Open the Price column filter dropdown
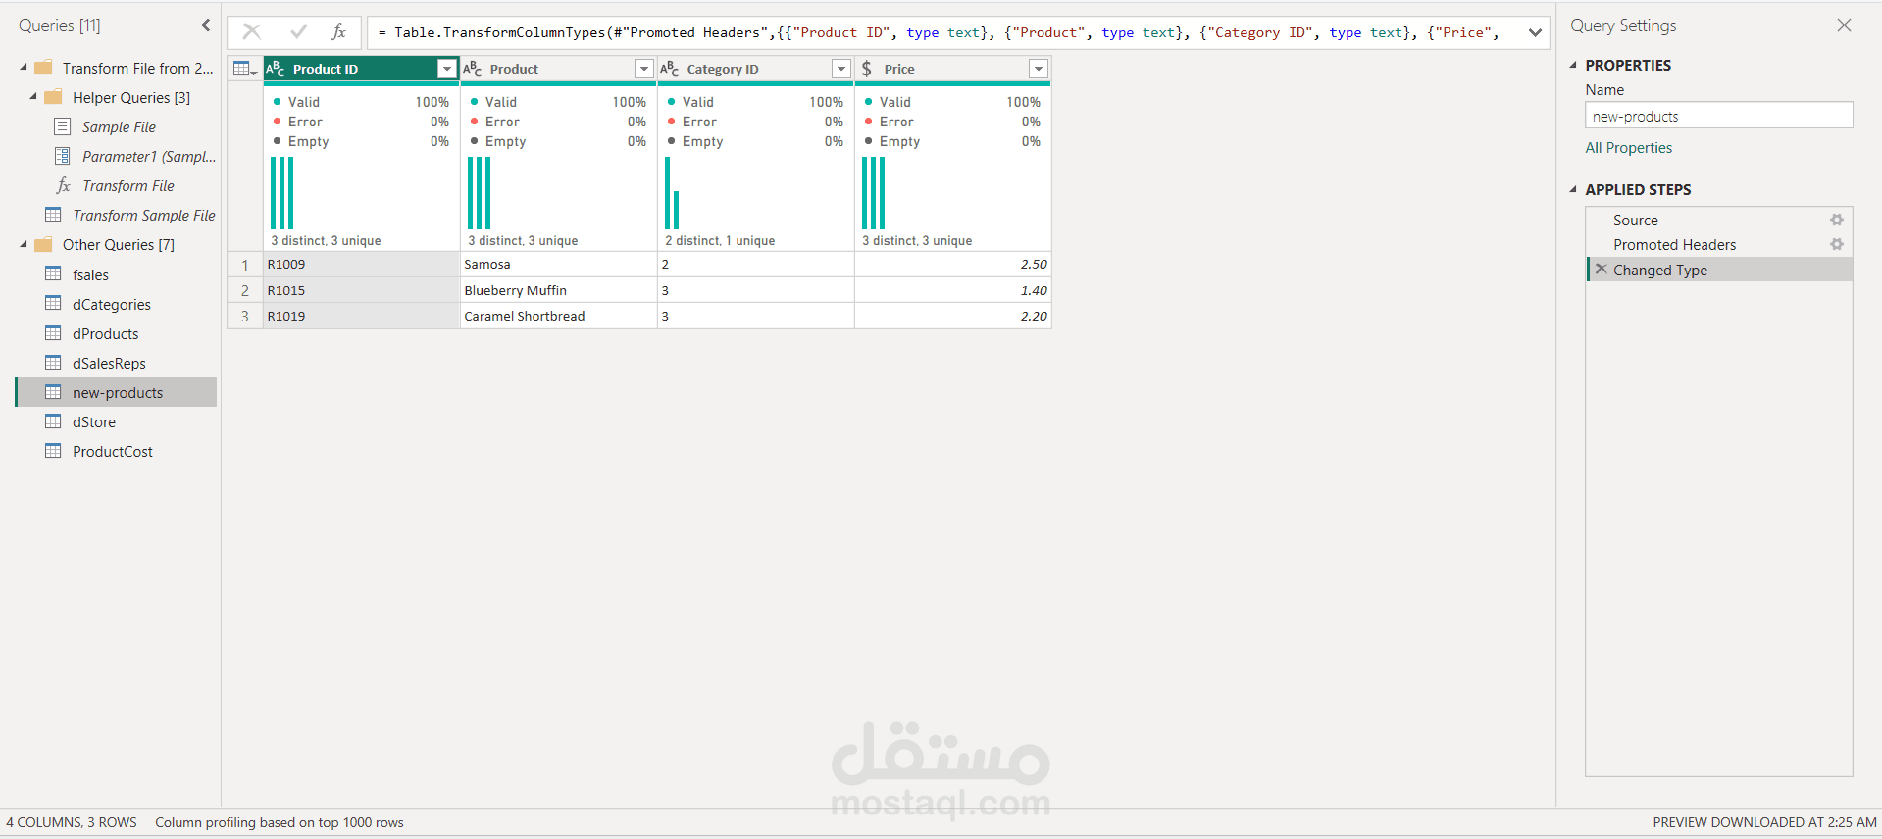Viewport: 1882px width, 839px height. point(1039,69)
